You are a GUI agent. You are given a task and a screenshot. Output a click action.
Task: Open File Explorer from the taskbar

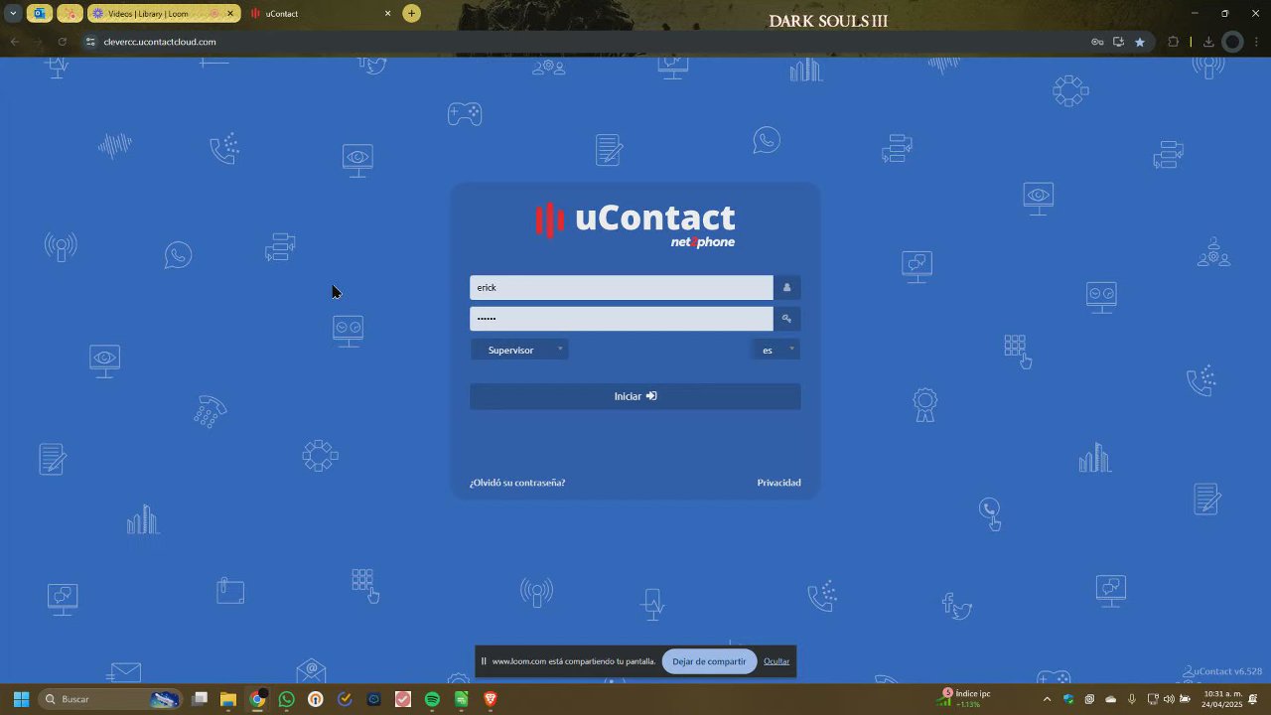pyautogui.click(x=228, y=699)
